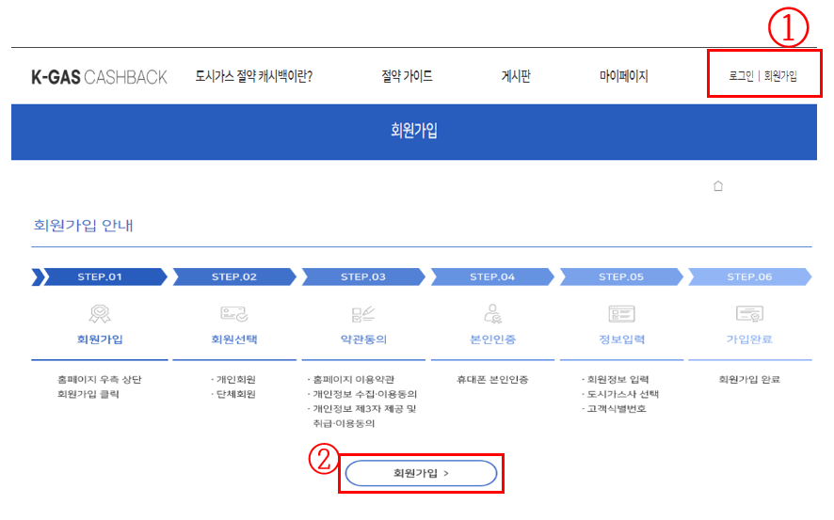Click the 회원가입 link in header

(780, 76)
